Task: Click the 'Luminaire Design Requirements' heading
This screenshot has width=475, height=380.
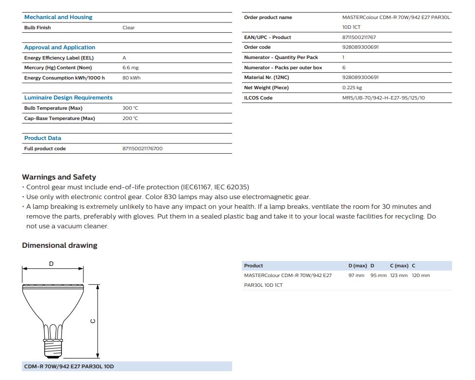Action: pos(68,98)
